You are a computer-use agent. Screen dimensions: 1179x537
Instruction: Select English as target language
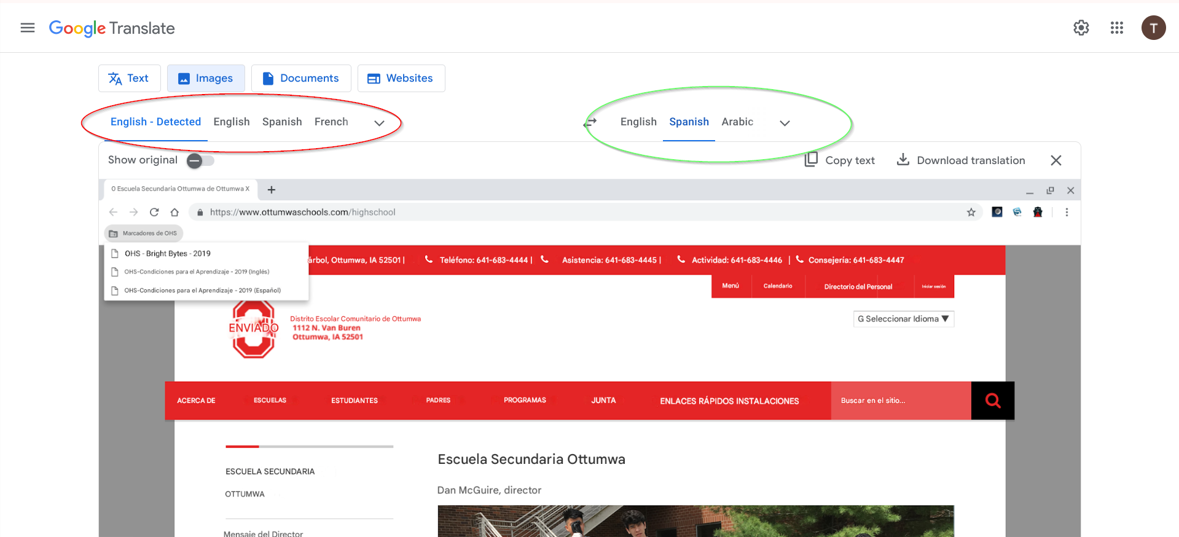(638, 122)
